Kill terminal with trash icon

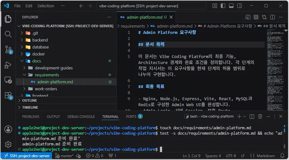(260, 117)
